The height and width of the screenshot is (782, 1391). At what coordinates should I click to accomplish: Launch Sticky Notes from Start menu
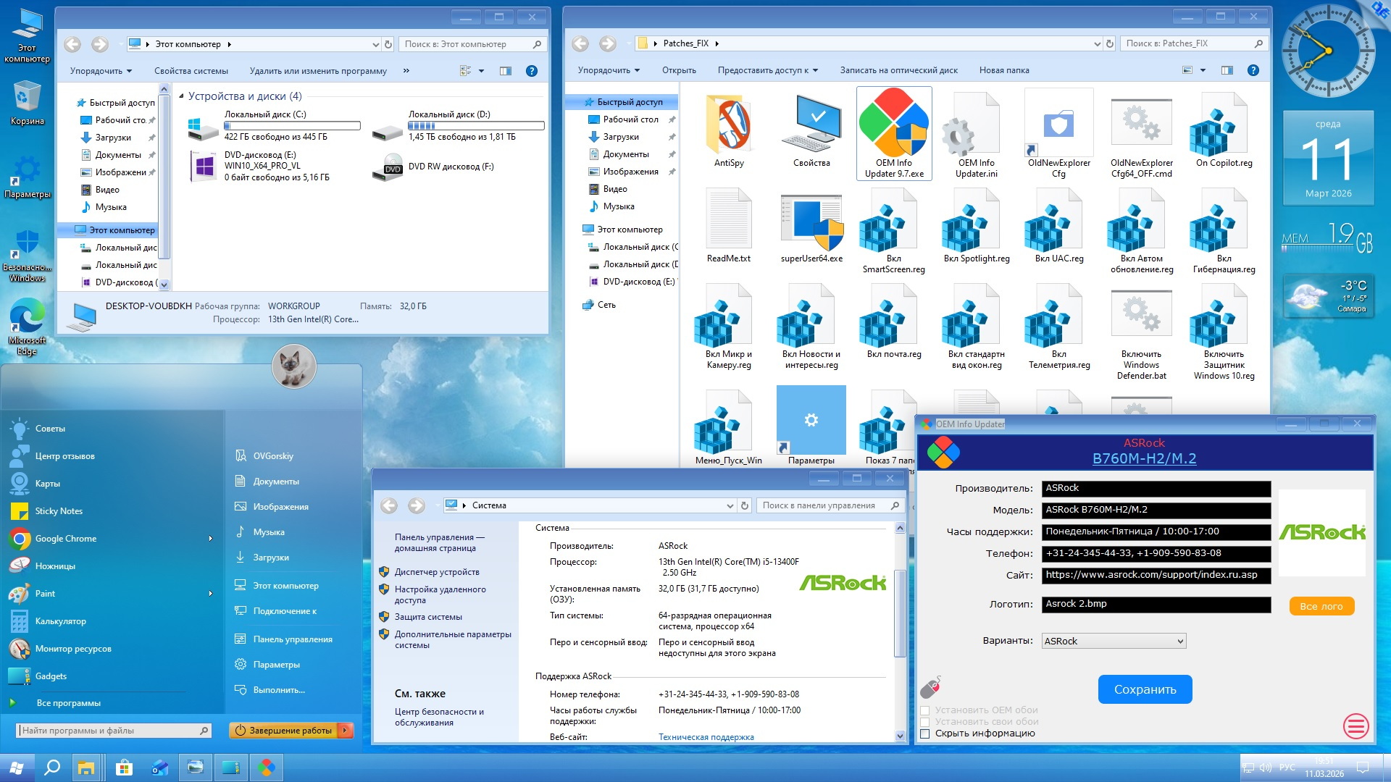[58, 511]
